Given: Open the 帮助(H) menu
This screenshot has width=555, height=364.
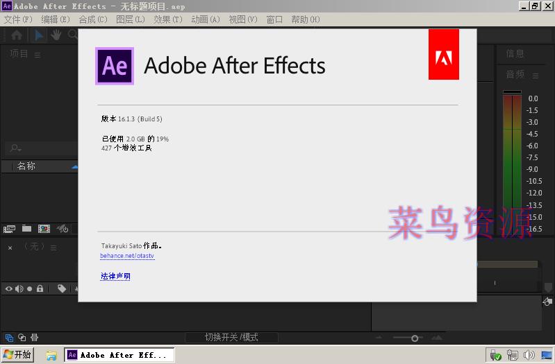Looking at the screenshot, I should pos(306,19).
